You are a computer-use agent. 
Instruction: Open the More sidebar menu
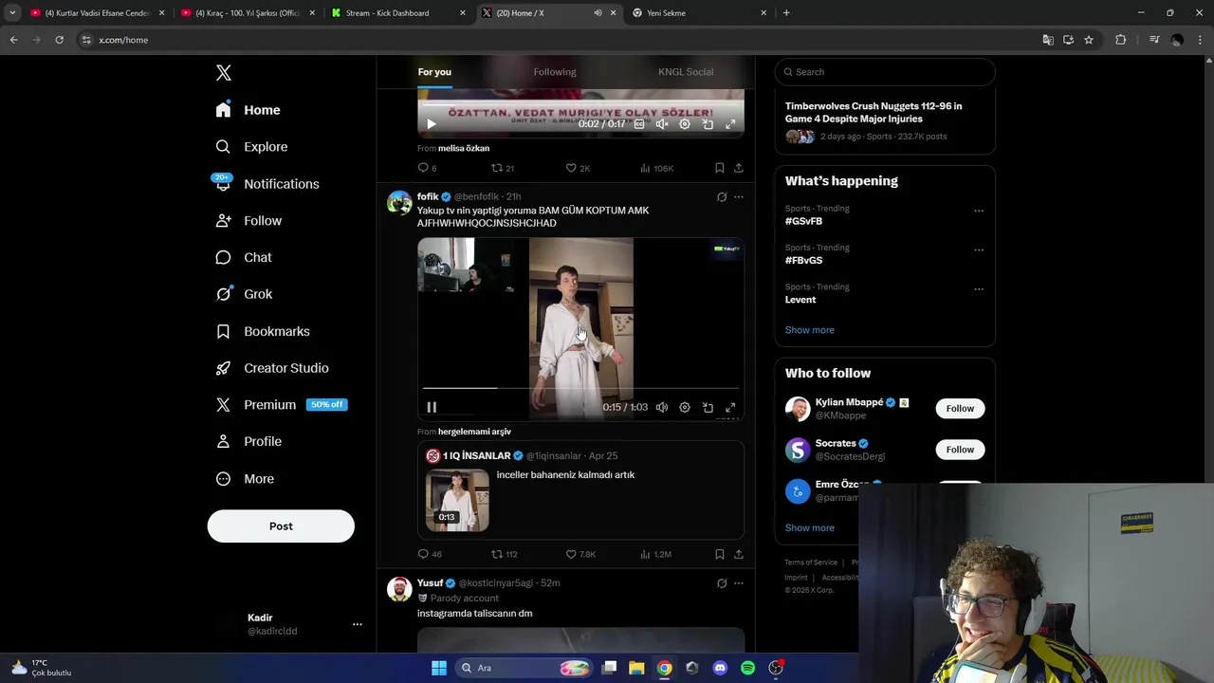pos(245,479)
